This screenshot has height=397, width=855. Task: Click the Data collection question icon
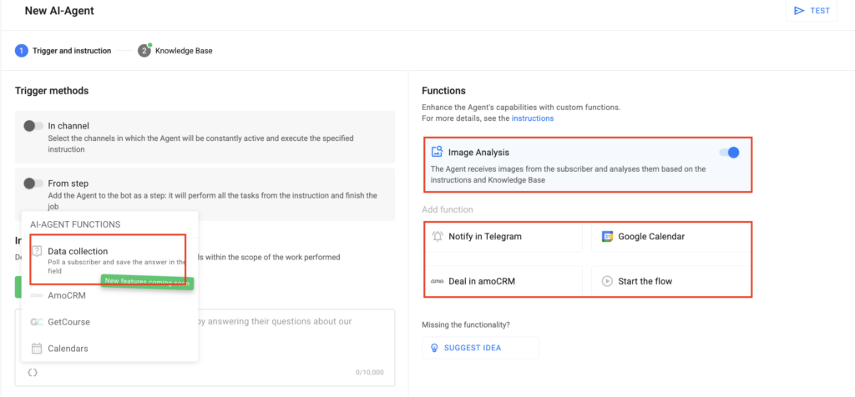(x=37, y=252)
